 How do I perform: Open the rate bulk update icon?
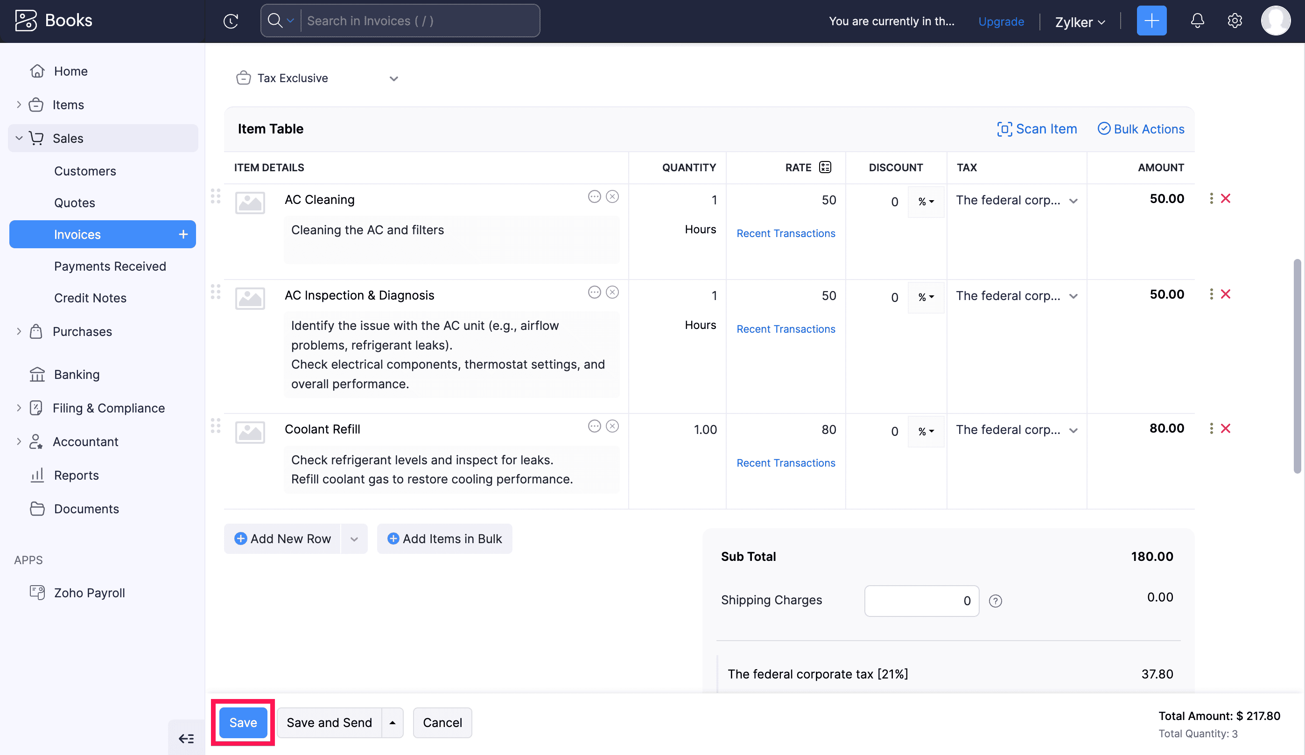(x=825, y=167)
